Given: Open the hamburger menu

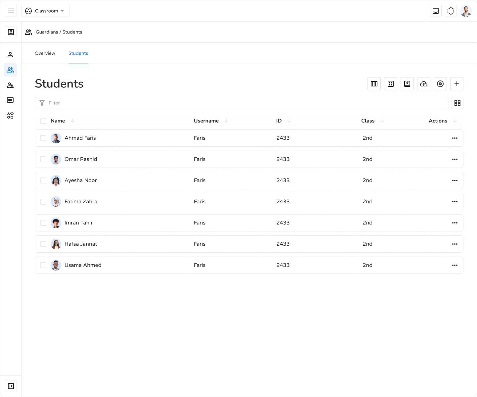Looking at the screenshot, I should 11,11.
